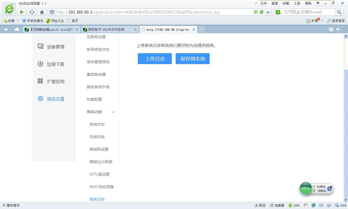Restore closed tab with undo arrow

click(x=338, y=29)
